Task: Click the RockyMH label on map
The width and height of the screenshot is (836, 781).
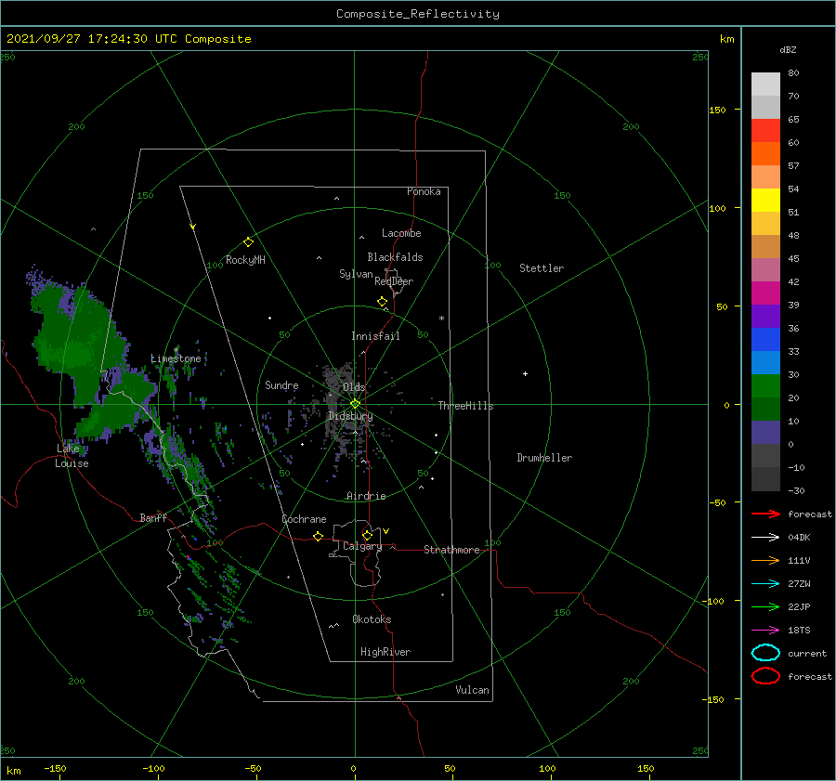Action: click(245, 260)
